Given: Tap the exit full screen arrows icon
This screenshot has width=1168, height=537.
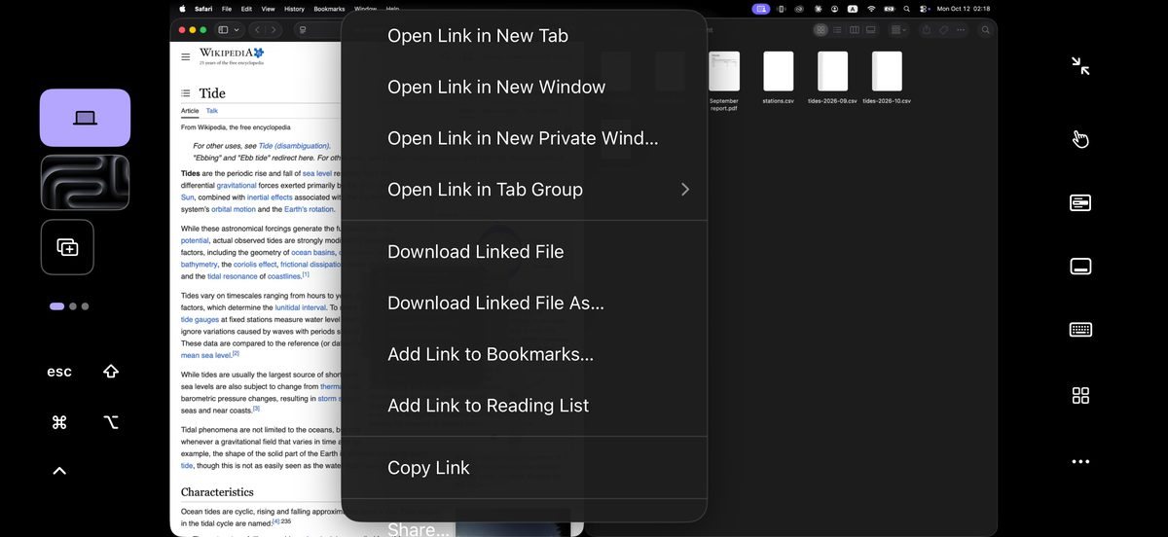Looking at the screenshot, I should (x=1080, y=66).
